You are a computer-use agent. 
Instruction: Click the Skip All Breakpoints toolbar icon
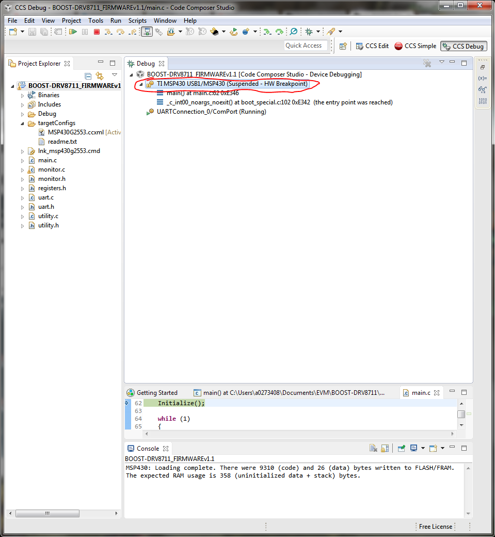(294, 32)
